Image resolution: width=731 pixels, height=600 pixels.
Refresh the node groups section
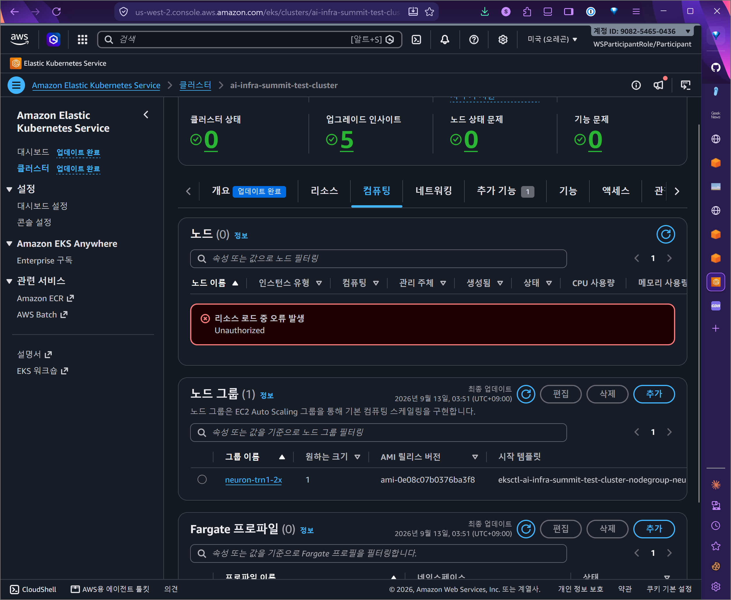(x=526, y=394)
